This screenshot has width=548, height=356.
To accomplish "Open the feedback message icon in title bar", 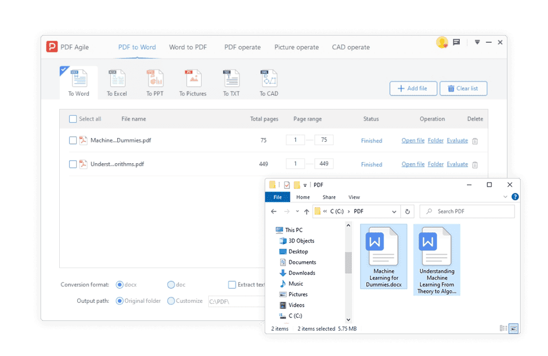I will pyautogui.click(x=456, y=43).
